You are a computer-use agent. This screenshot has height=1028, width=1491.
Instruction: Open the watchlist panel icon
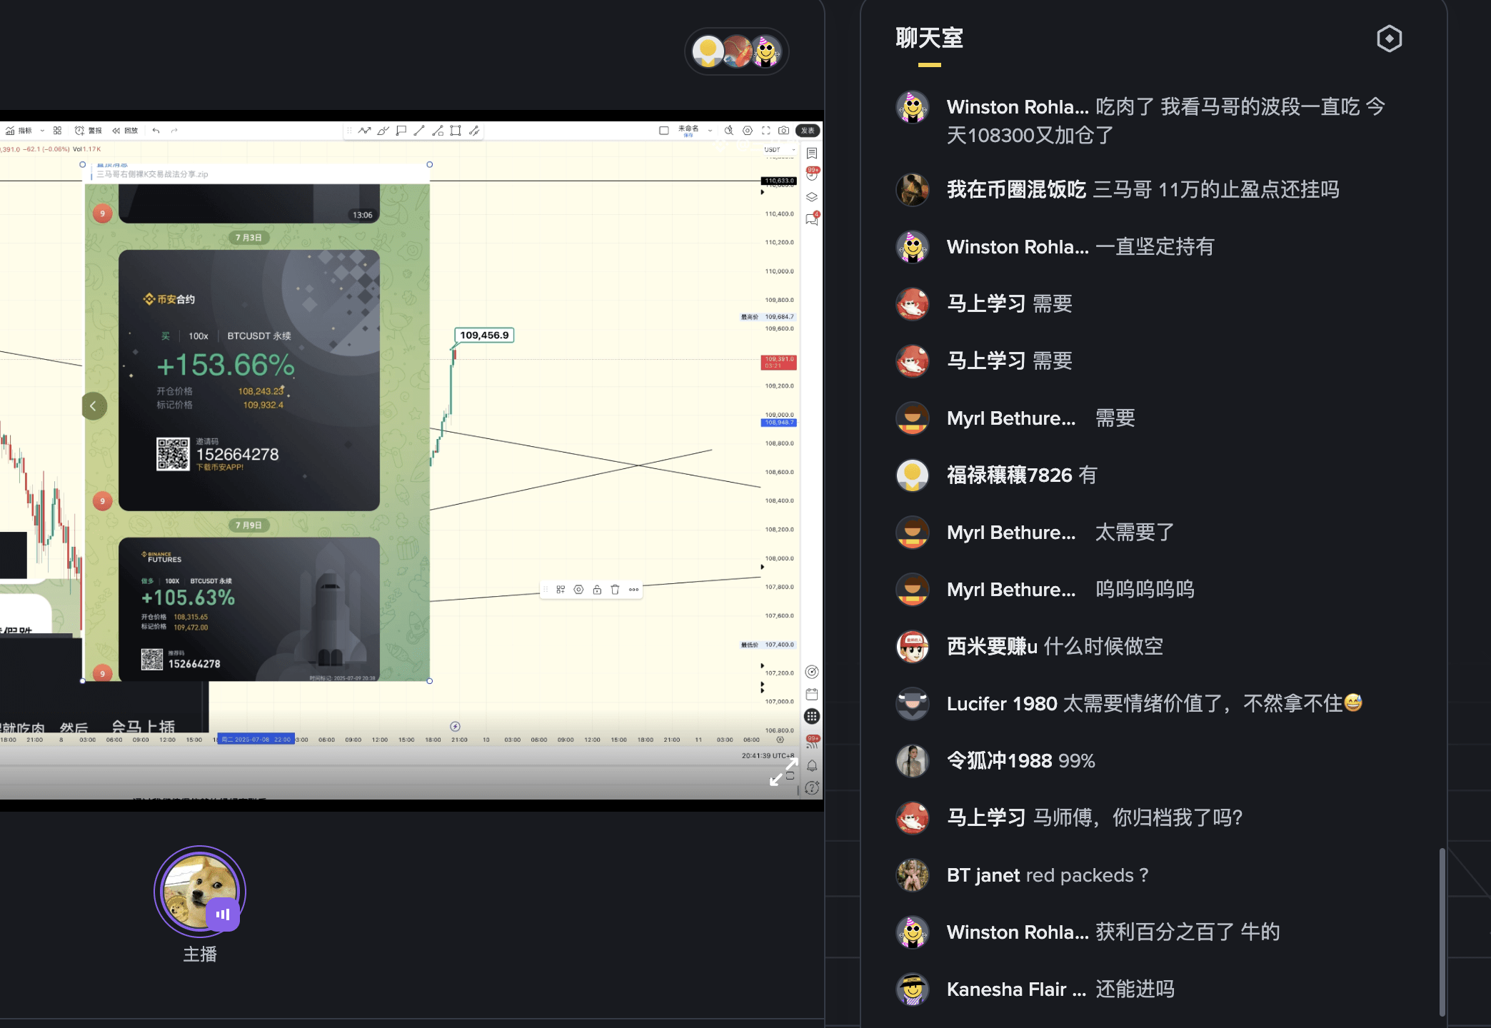coord(812,153)
